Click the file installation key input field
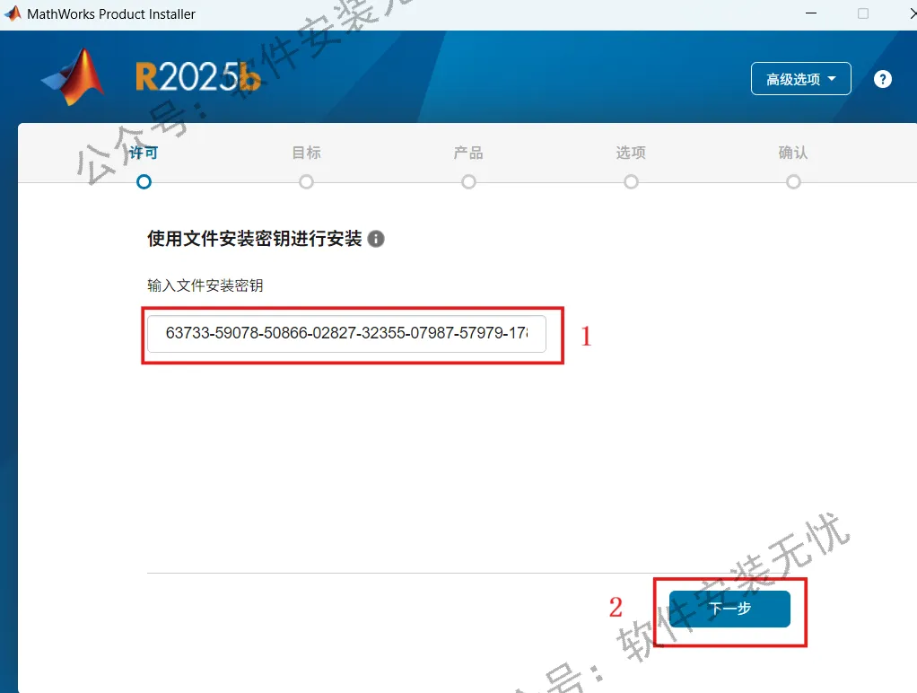 [346, 334]
